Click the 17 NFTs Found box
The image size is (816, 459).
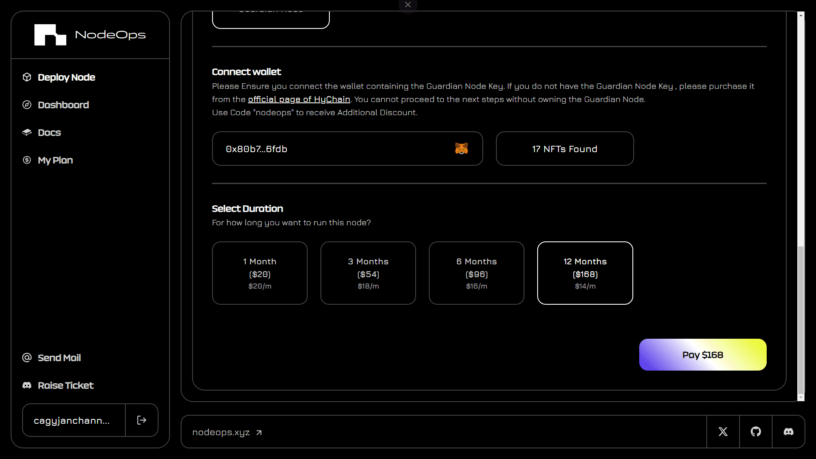564,149
